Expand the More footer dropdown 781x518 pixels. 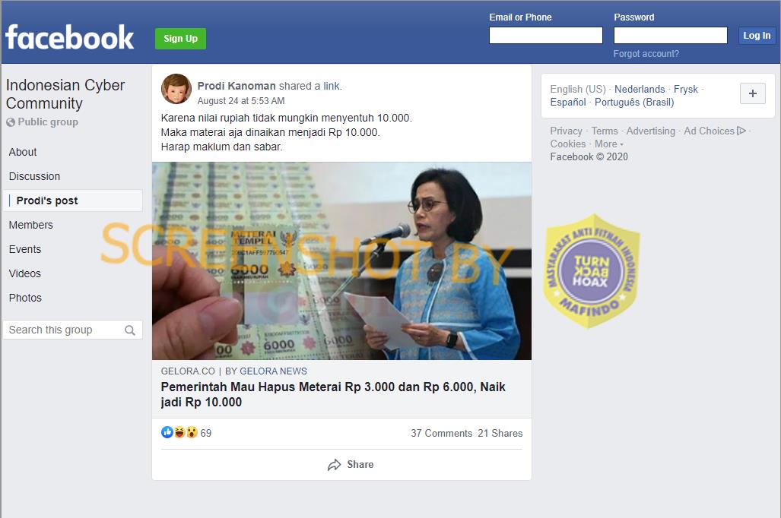coord(608,144)
